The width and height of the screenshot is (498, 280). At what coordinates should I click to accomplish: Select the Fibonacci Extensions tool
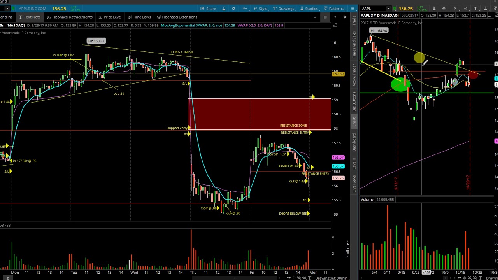click(x=177, y=17)
